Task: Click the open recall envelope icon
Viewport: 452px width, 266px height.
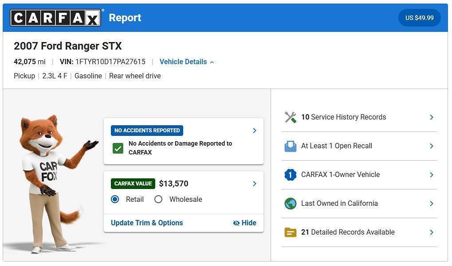Action: tap(290, 146)
